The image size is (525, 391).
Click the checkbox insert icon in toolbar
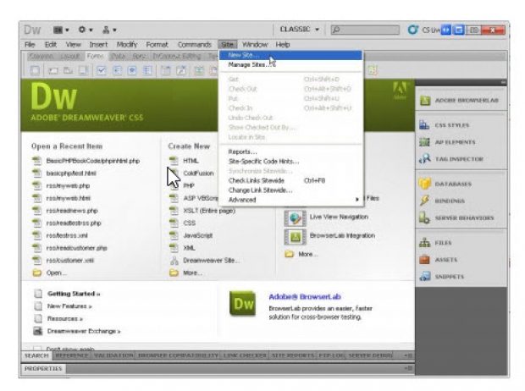pos(102,70)
